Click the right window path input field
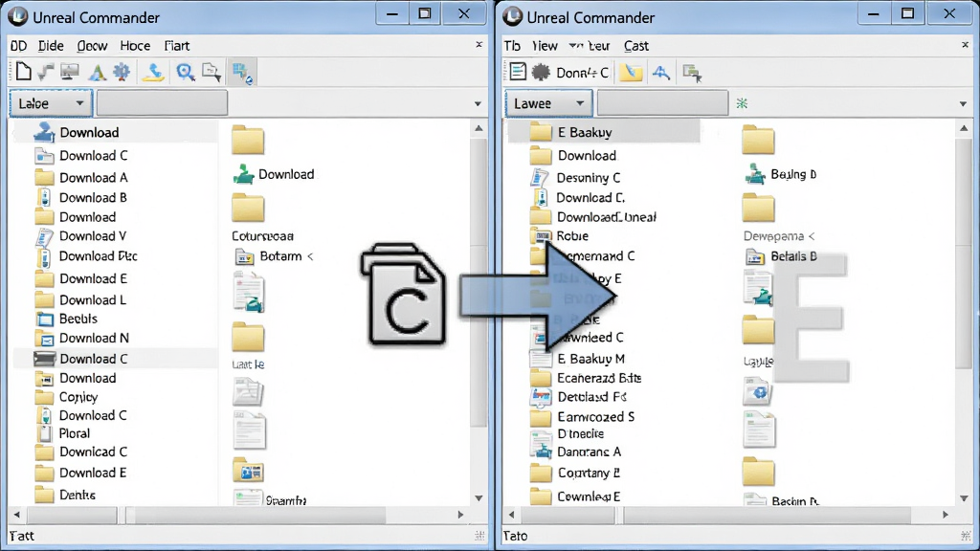 pos(662,103)
